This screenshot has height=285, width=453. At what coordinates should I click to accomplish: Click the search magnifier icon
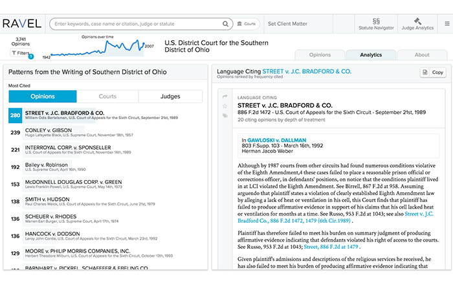[x=225, y=24]
